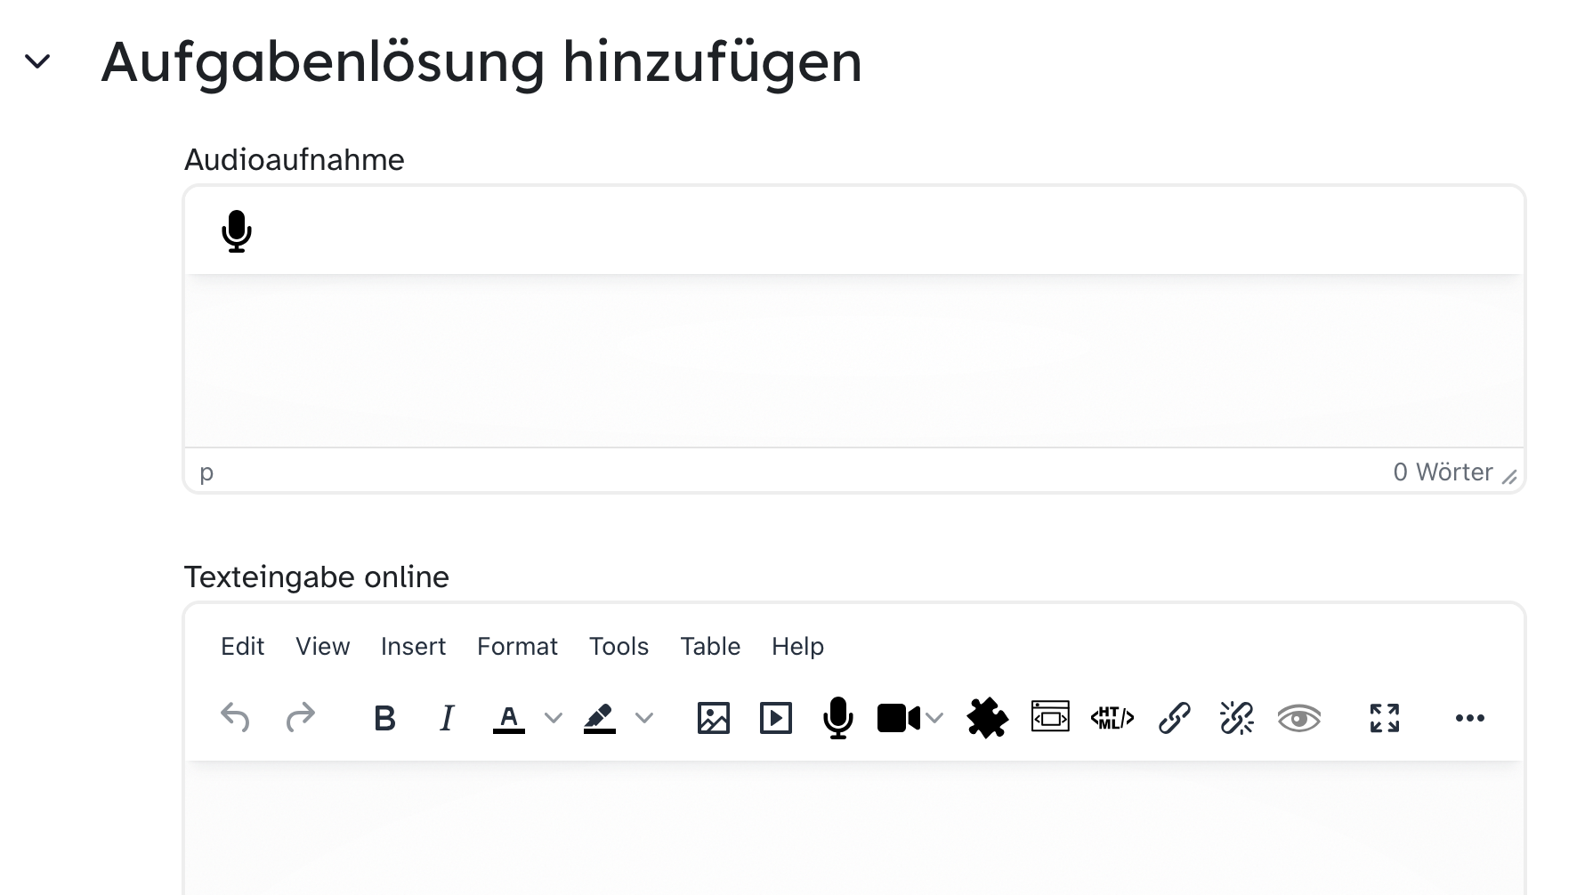1593x895 pixels.
Task: Toggle italic formatting
Action: (447, 718)
